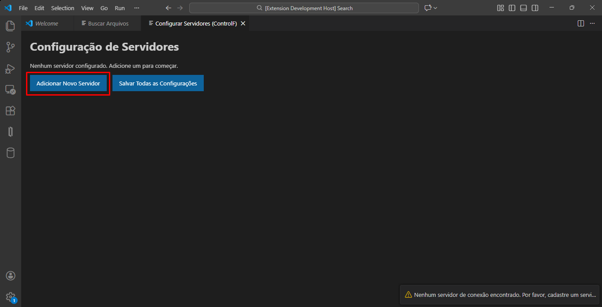
Task: Open the Manage gear icon
Action: [x=10, y=296]
